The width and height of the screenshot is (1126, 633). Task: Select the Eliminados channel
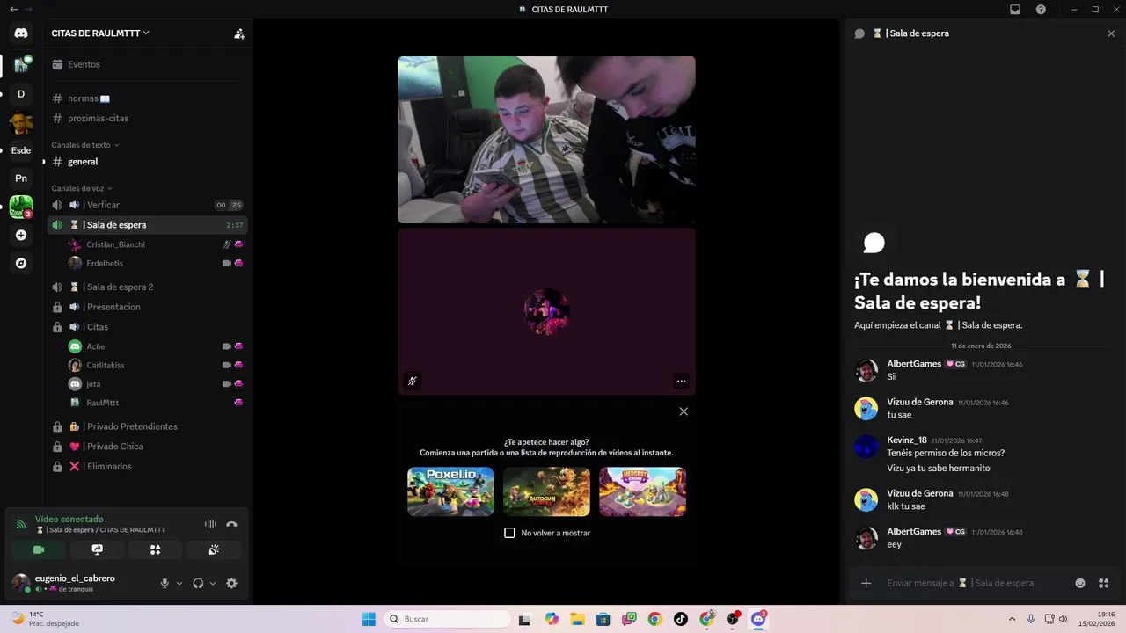(x=146, y=466)
